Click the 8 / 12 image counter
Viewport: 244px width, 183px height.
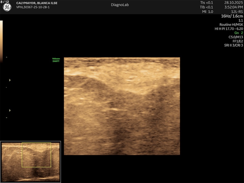coord(5,2)
